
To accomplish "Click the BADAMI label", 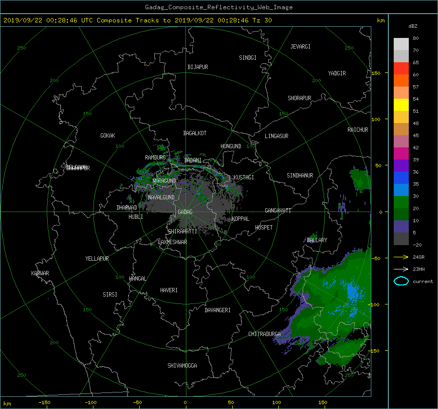I will click(193, 160).
